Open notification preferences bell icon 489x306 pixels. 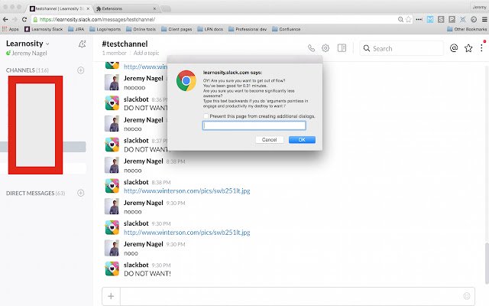[82, 44]
